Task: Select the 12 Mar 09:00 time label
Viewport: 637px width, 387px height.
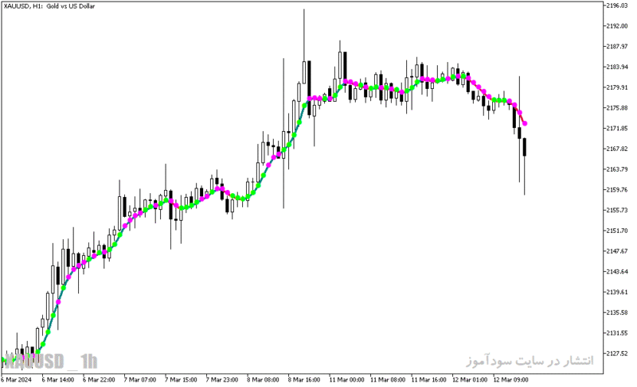Action: [x=510, y=380]
